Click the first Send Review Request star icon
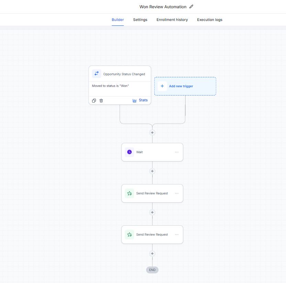 (129, 193)
